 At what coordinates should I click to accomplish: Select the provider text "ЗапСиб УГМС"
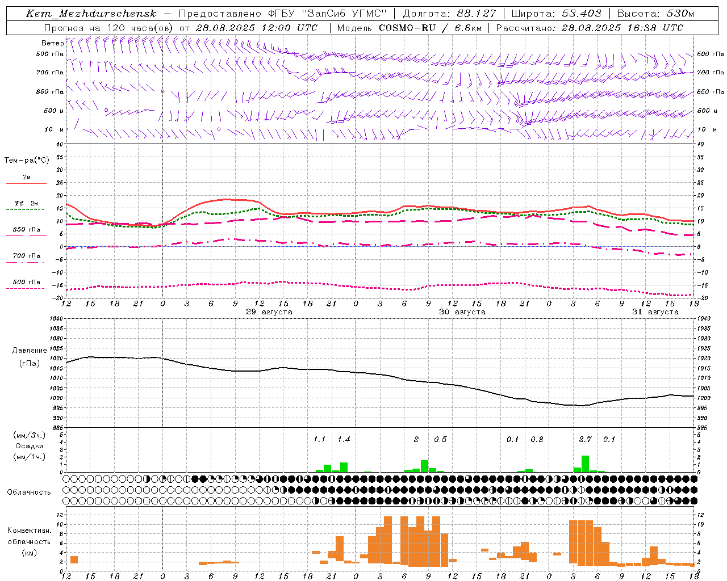pos(344,14)
